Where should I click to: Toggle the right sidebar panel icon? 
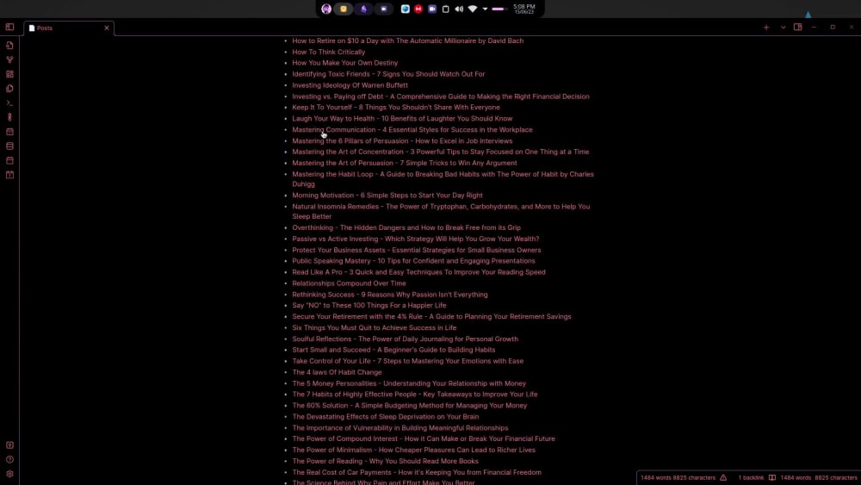(798, 27)
